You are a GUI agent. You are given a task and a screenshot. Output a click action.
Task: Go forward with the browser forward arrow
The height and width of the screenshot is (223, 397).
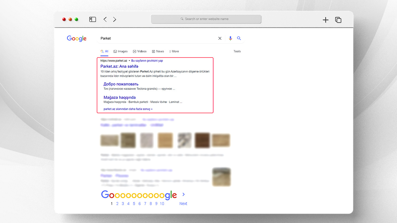pos(115,19)
